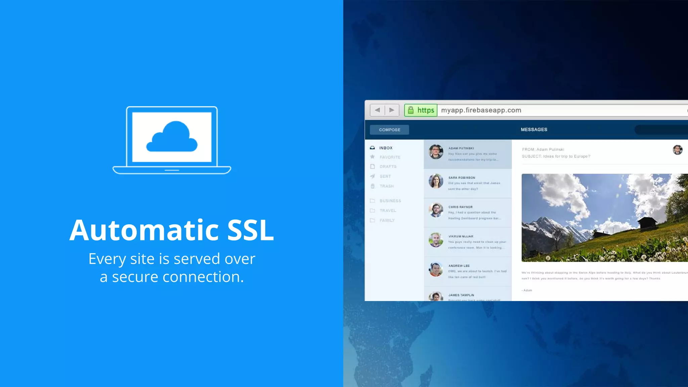The width and height of the screenshot is (688, 387).
Task: Click 'Every site is served over' subtitle
Action: pos(172,259)
